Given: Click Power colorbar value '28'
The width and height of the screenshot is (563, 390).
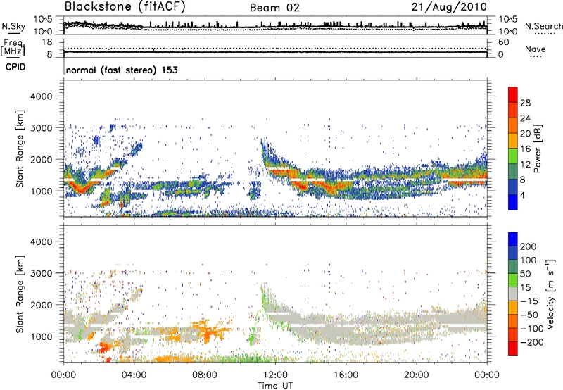Looking at the screenshot, I should [x=525, y=103].
